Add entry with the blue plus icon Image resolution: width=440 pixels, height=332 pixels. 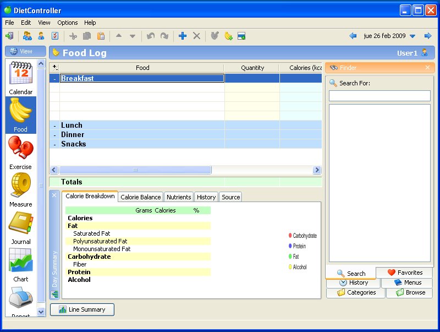point(183,36)
